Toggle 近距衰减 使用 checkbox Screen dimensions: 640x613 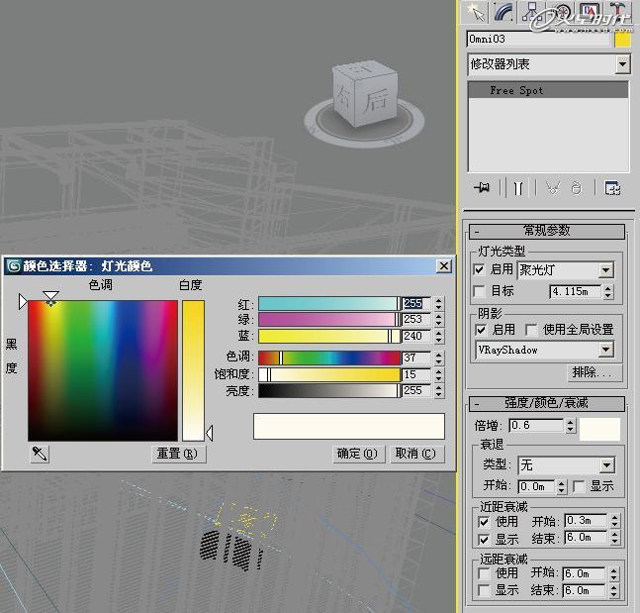[484, 522]
